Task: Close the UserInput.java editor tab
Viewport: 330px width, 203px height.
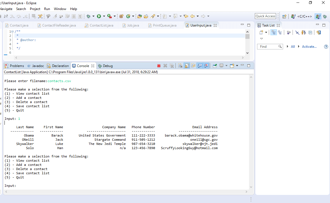Action: click(215, 25)
